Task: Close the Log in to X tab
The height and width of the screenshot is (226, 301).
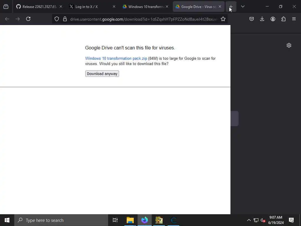Action: (114, 6)
